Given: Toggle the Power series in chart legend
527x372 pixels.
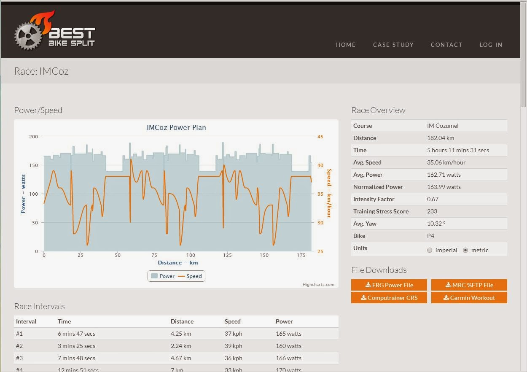Looking at the screenshot, I should [163, 276].
